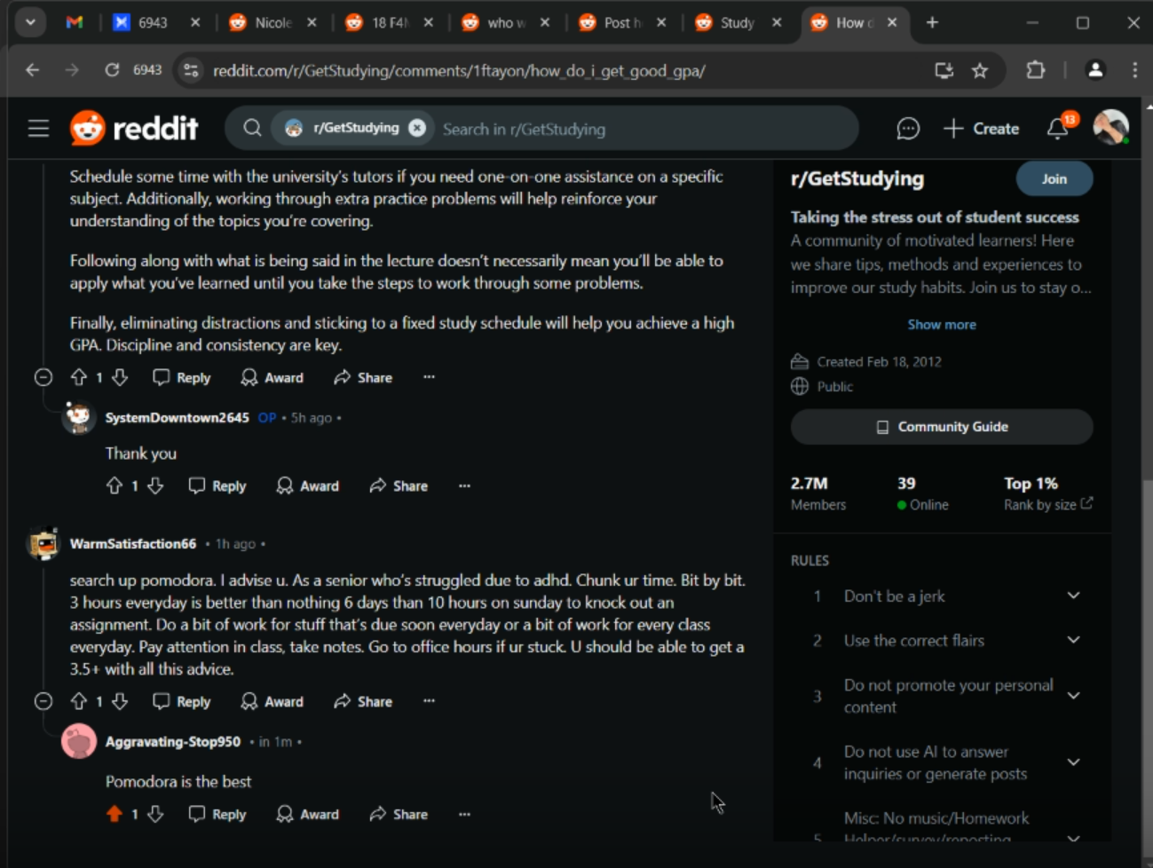1153x868 pixels.
Task: Click Award on the Pomodora is the best reply
Action: click(307, 814)
